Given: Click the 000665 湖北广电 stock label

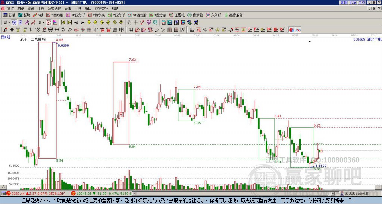Looking at the screenshot, I should [367, 39].
